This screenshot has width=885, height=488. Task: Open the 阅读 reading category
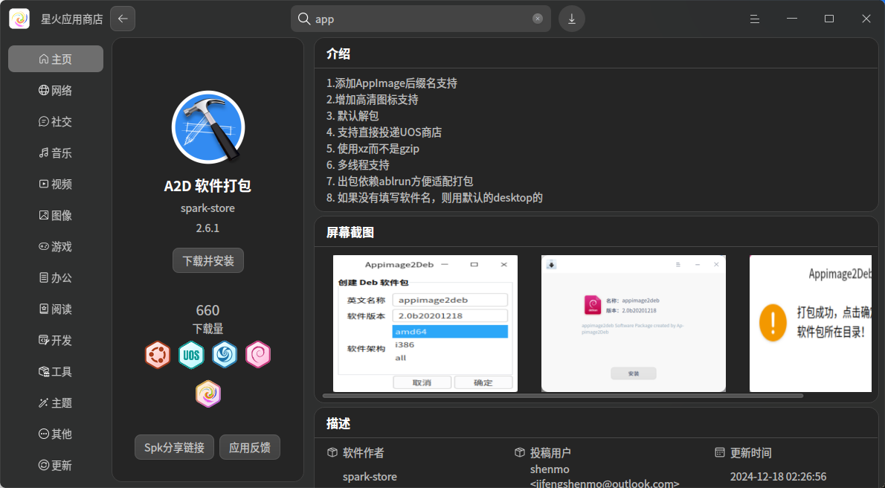[55, 309]
